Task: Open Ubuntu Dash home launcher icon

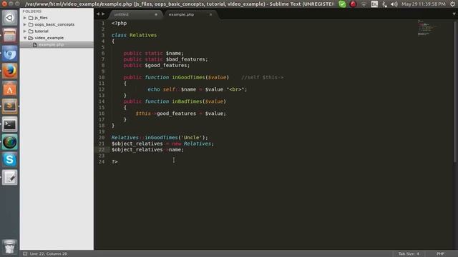Action: [9, 18]
